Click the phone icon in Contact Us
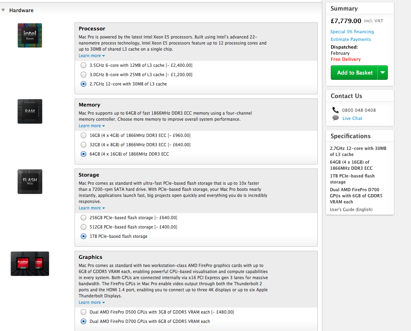411x331 pixels. coord(335,110)
